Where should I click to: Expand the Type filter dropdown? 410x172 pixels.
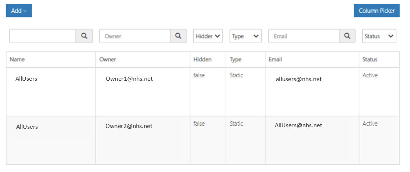coord(245,36)
